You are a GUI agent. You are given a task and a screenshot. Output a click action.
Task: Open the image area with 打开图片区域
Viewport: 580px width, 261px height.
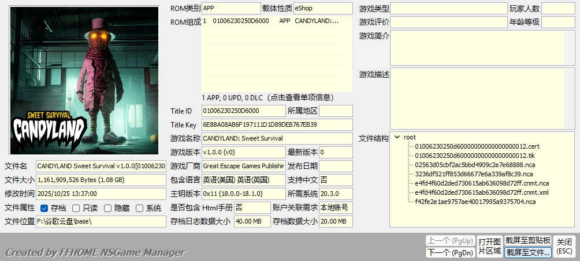click(x=489, y=246)
